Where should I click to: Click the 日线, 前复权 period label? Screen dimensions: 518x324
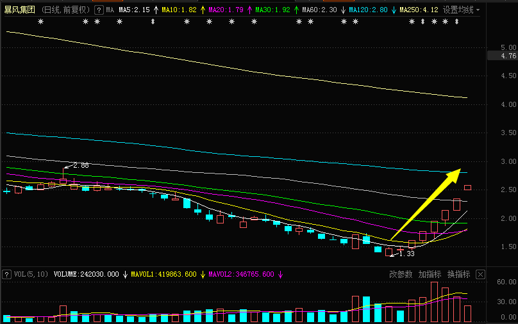66,10
